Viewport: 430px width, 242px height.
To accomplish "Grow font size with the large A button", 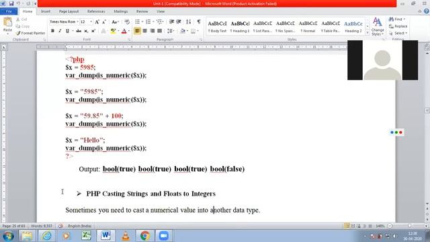I will [97, 22].
